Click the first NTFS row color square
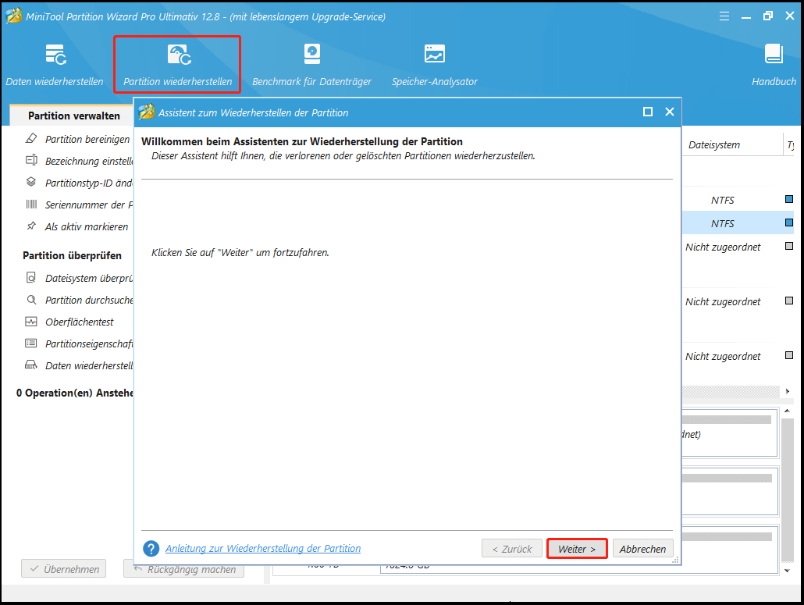This screenshot has width=804, height=605. (x=789, y=199)
